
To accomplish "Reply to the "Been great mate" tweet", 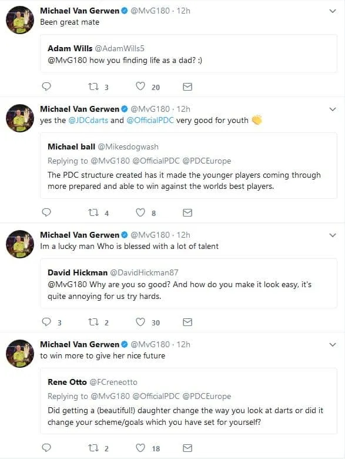I will 46,87.
